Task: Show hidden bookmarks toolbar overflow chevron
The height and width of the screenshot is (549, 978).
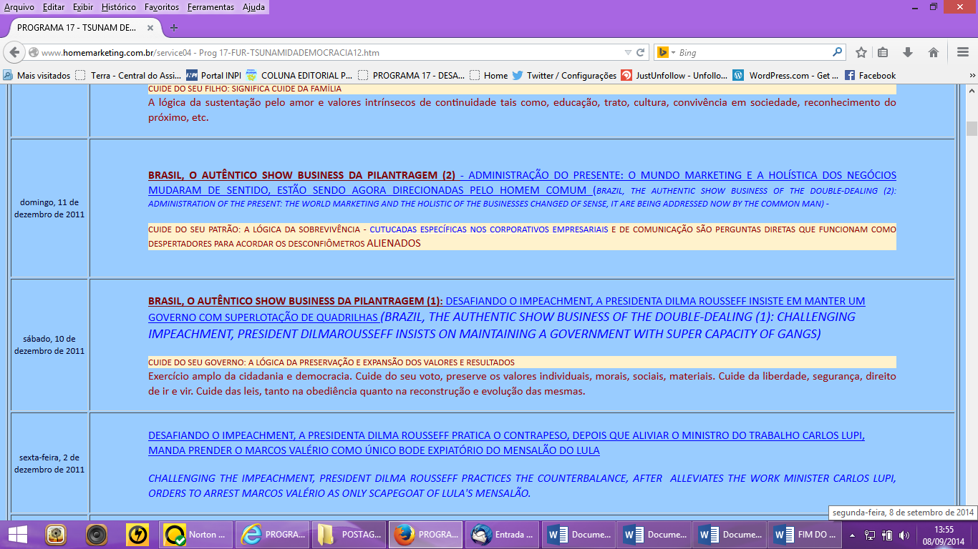Action: pyautogui.click(x=971, y=75)
